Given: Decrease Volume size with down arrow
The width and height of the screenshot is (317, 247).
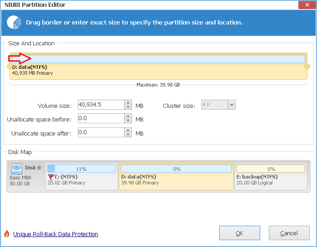Looking at the screenshot, I should [x=128, y=107].
